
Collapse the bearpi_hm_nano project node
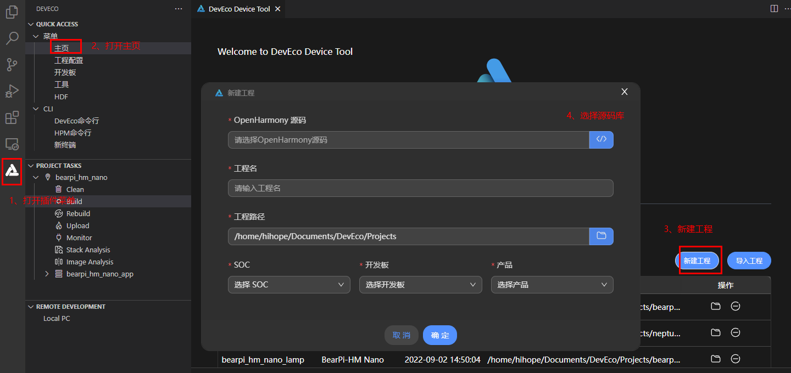(36, 178)
